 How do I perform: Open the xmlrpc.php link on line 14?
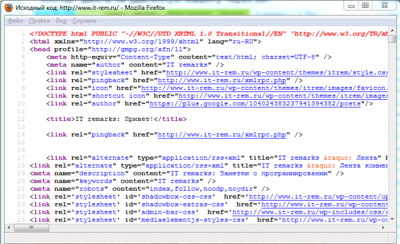pos(222,135)
